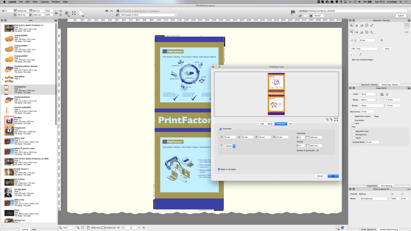Switch to the Cutting tab
Image resolution: width=411 pixels, height=231 pixels.
(x=25, y=229)
